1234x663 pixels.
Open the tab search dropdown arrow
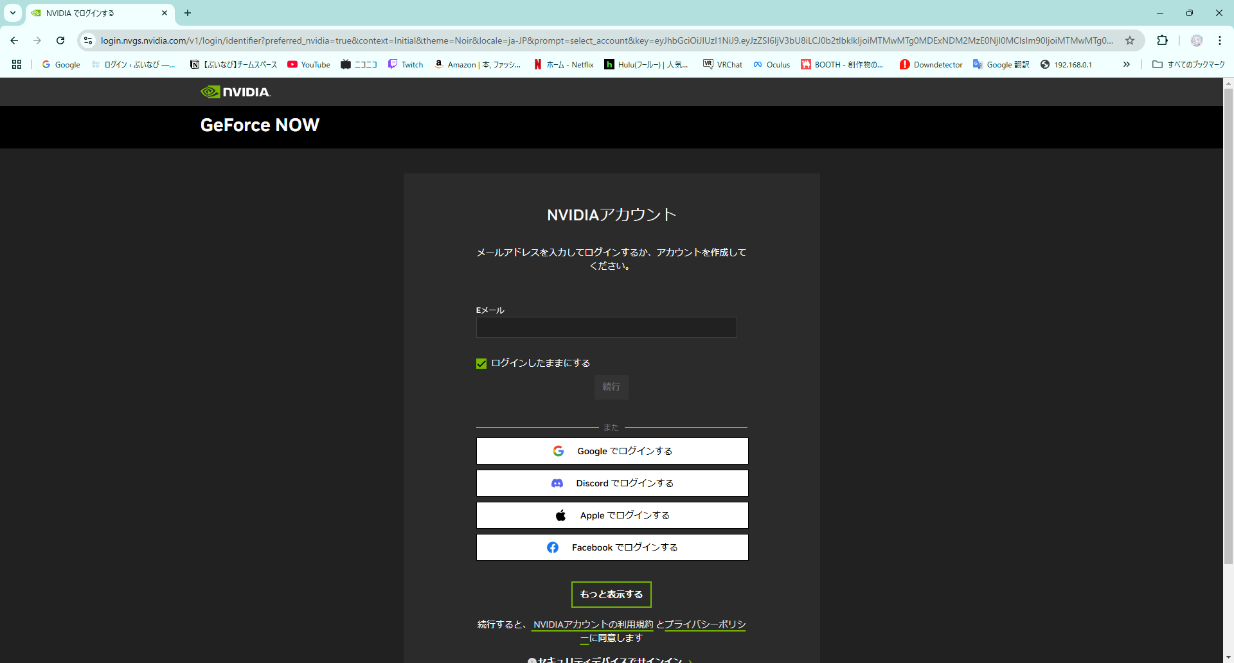coord(12,13)
